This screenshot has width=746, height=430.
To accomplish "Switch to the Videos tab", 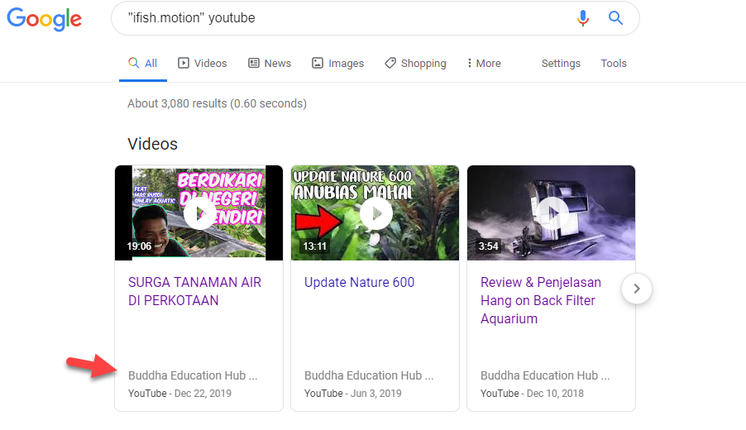I will (x=202, y=64).
